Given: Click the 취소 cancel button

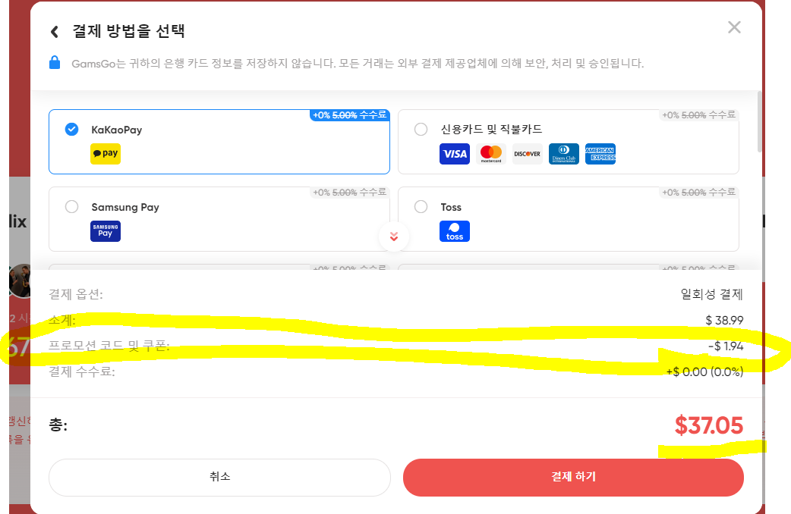Looking at the screenshot, I should tap(220, 477).
